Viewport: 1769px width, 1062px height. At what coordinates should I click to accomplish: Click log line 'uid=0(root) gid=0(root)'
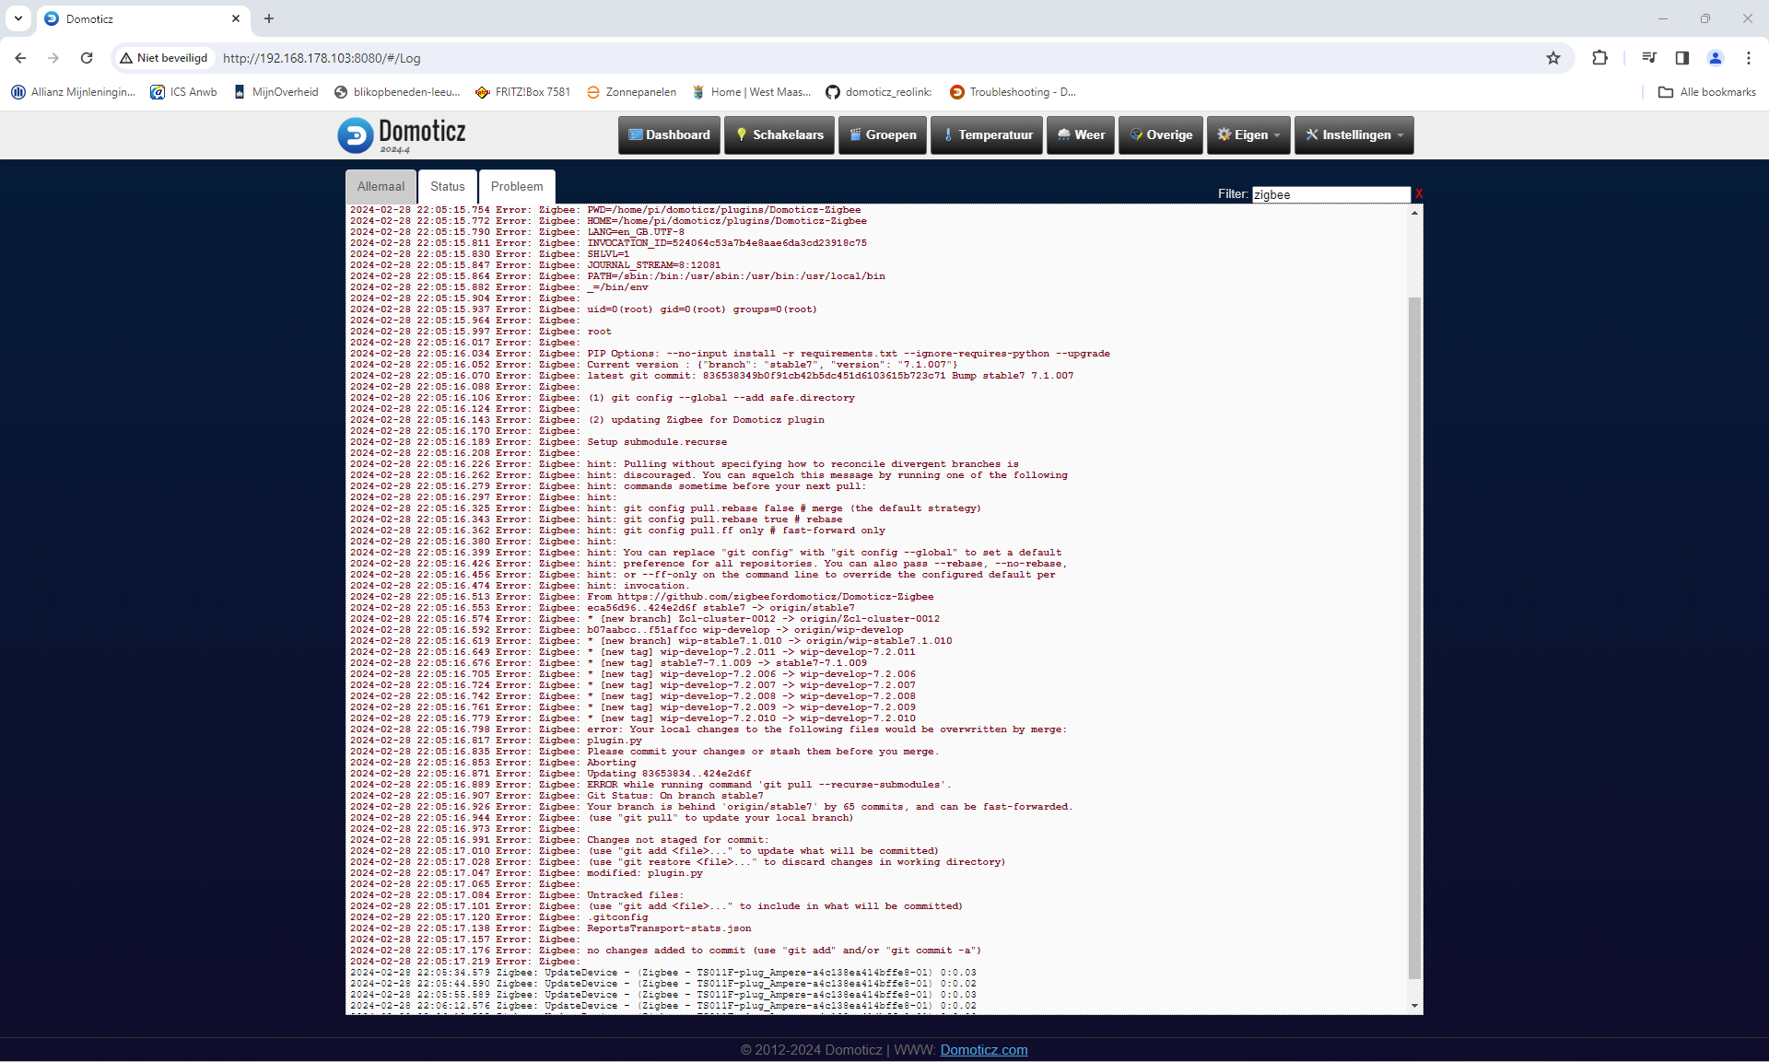583,309
